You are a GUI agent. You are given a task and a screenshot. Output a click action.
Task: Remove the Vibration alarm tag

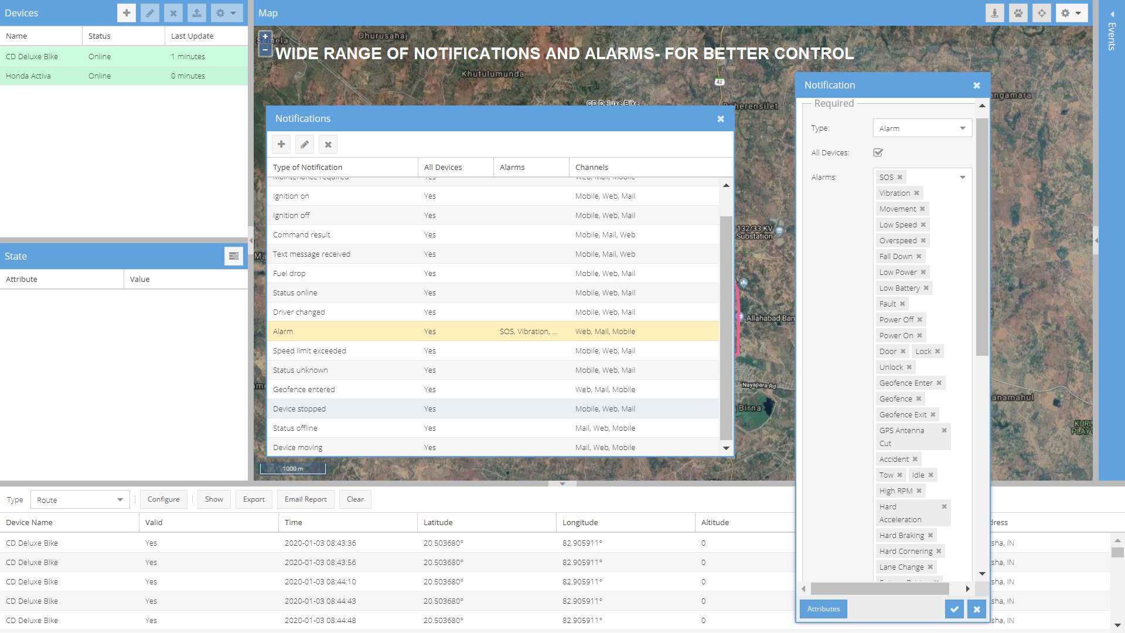[x=917, y=193]
